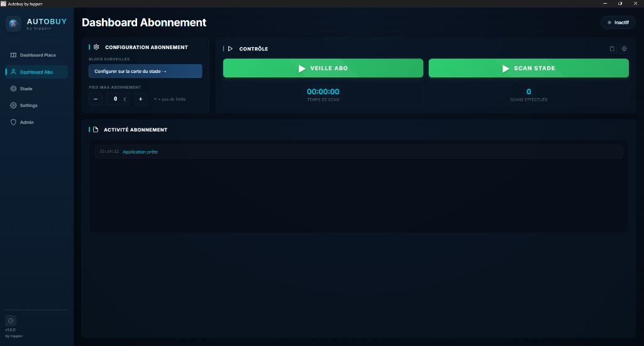Image resolution: width=644 pixels, height=346 pixels.
Task: Launch the SCAN STADE button
Action: [528, 68]
